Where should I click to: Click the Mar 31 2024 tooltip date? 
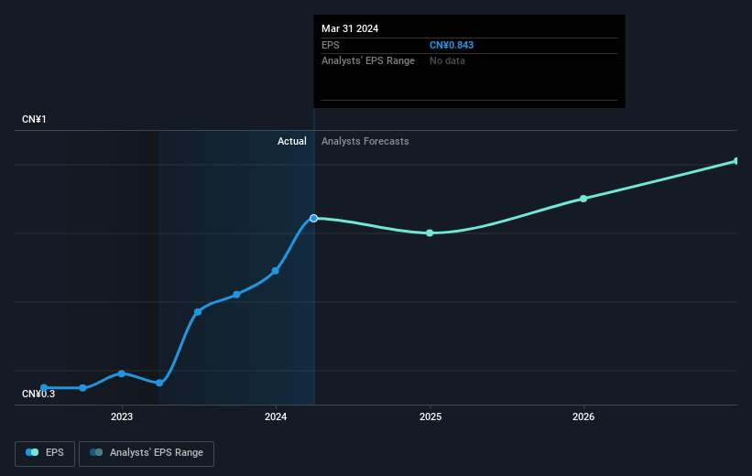pyautogui.click(x=350, y=28)
